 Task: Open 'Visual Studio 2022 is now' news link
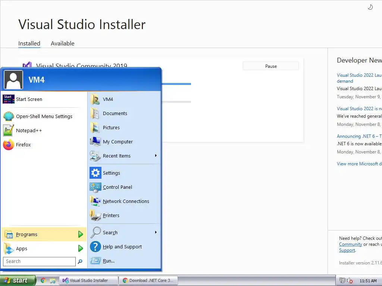(x=359, y=109)
